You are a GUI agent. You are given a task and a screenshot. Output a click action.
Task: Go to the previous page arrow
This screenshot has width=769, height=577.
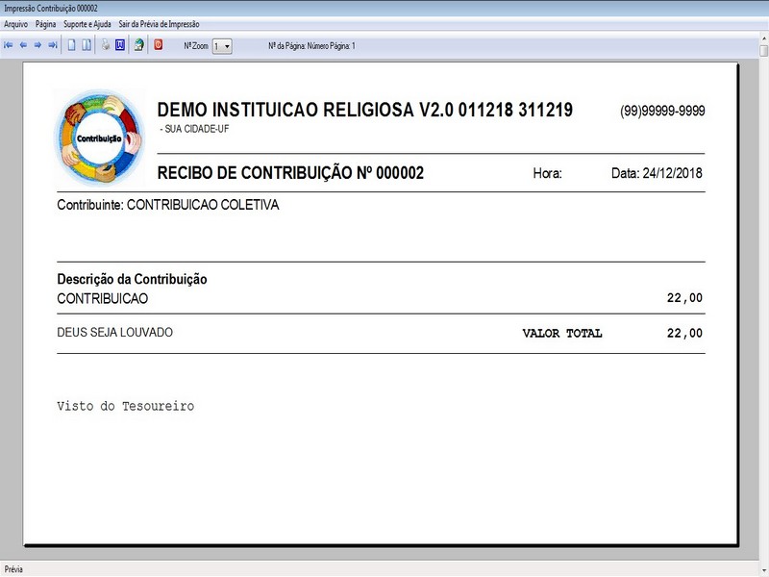(23, 45)
